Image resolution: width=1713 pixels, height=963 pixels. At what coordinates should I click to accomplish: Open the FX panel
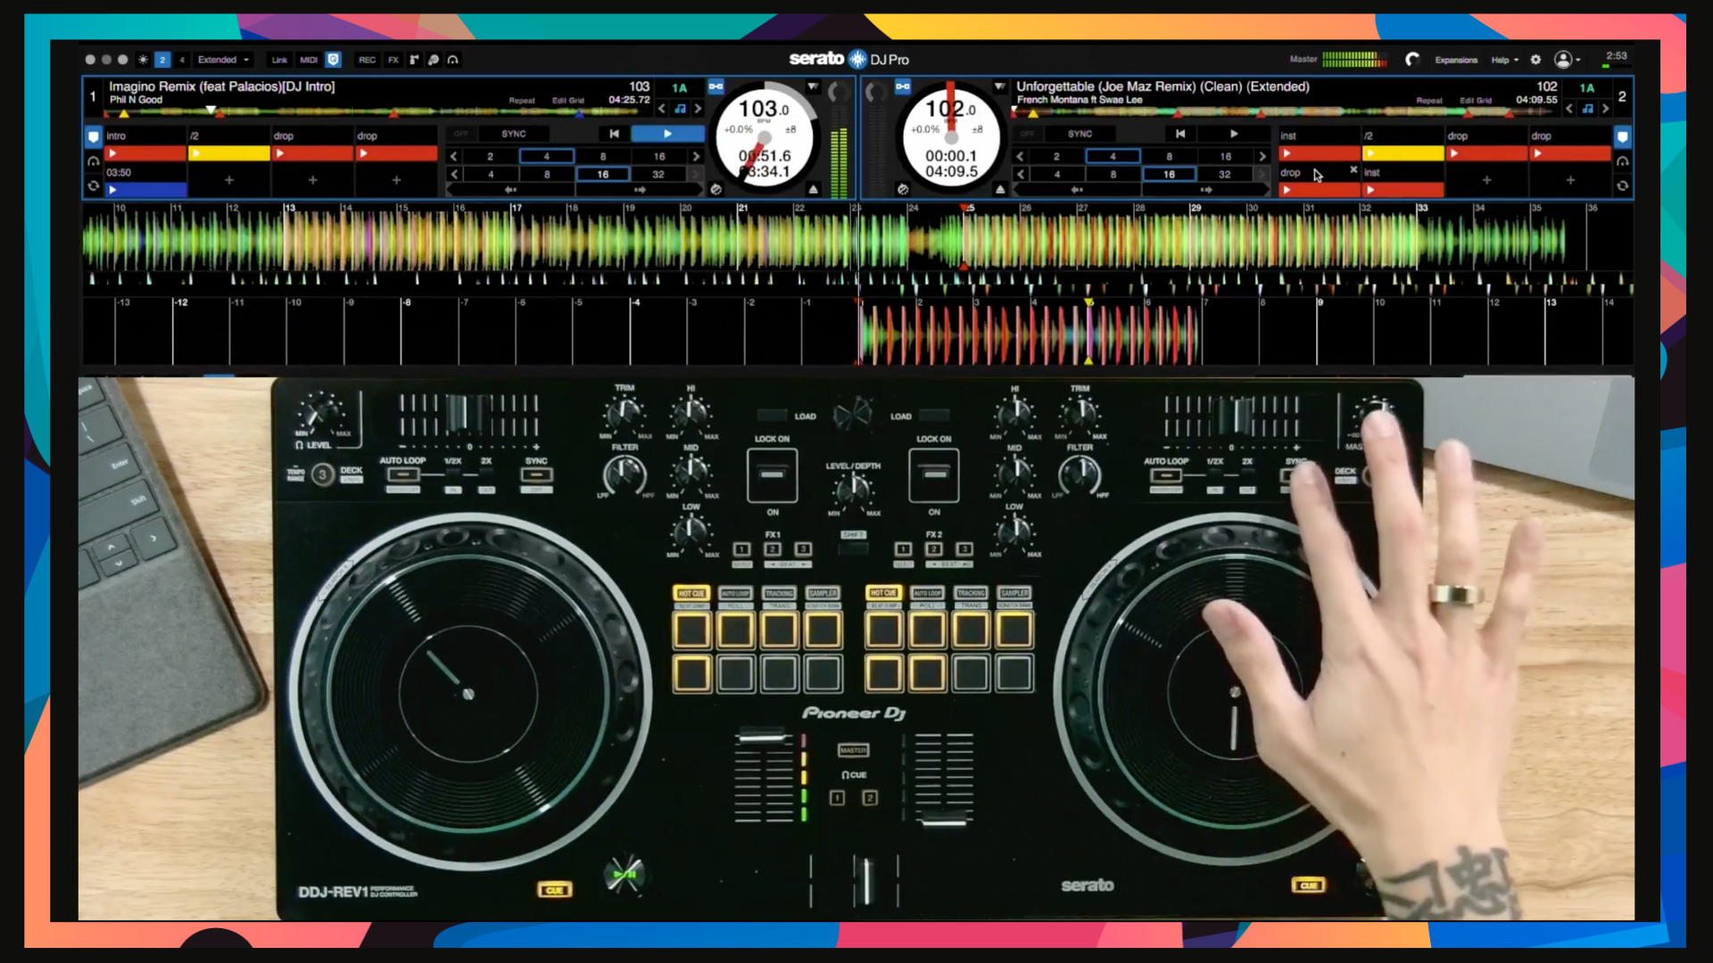pos(393,60)
